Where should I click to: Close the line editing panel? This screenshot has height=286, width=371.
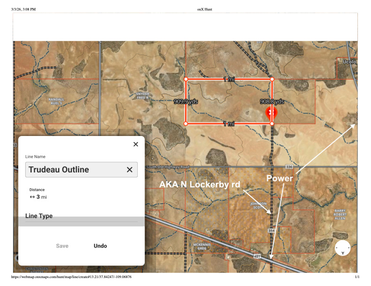(136, 144)
